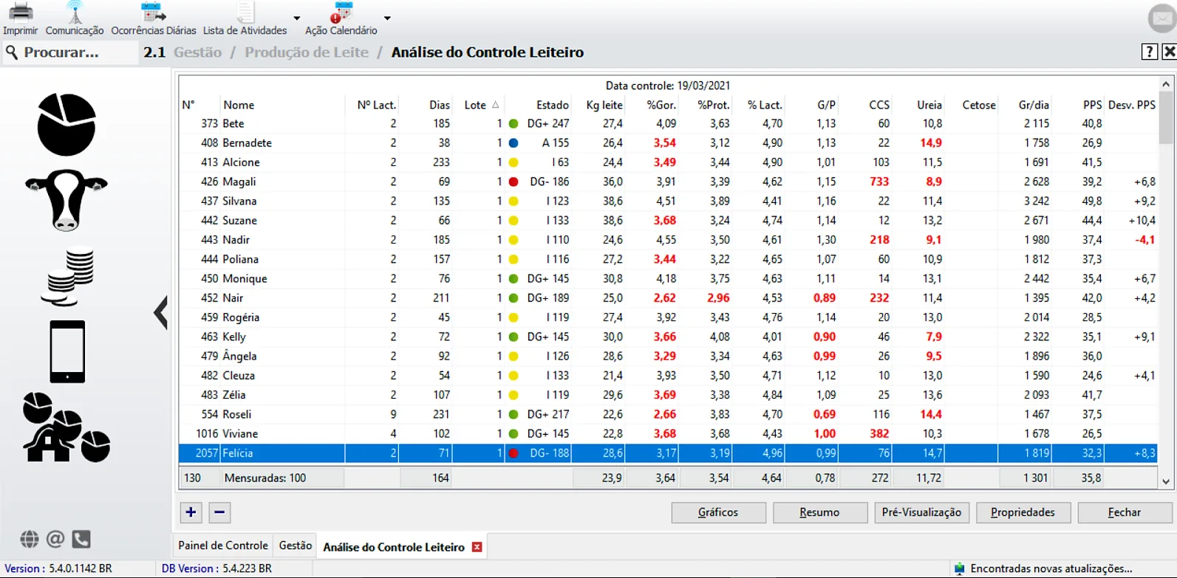1177x578 pixels.
Task: Click the magnifying glass search icon
Action: 12,52
